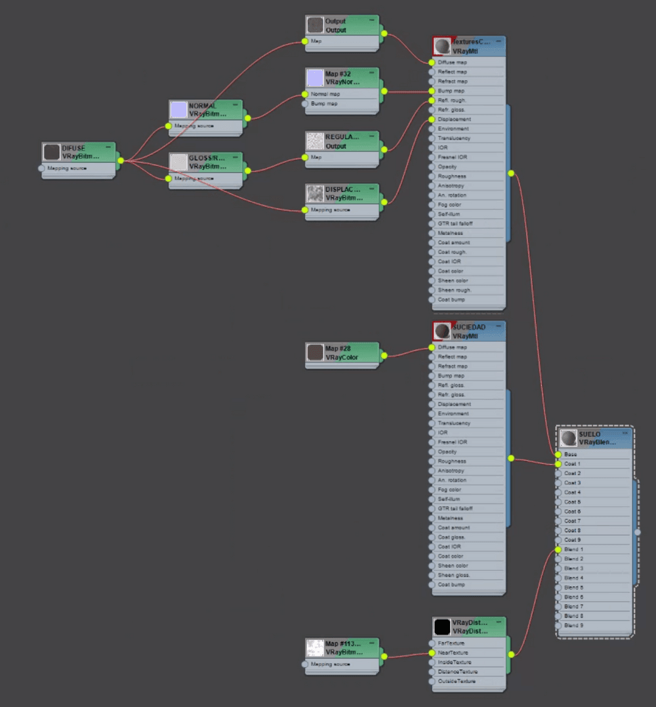The width and height of the screenshot is (656, 707).
Task: Collapse the Map #32 node with its minus button
Action: click(372, 73)
